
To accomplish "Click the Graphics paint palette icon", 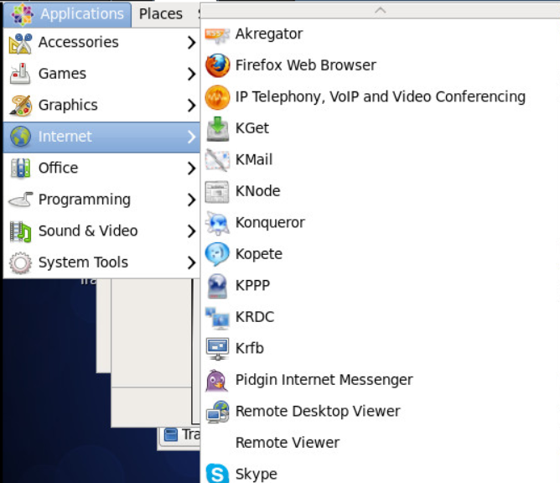I will (20, 106).
